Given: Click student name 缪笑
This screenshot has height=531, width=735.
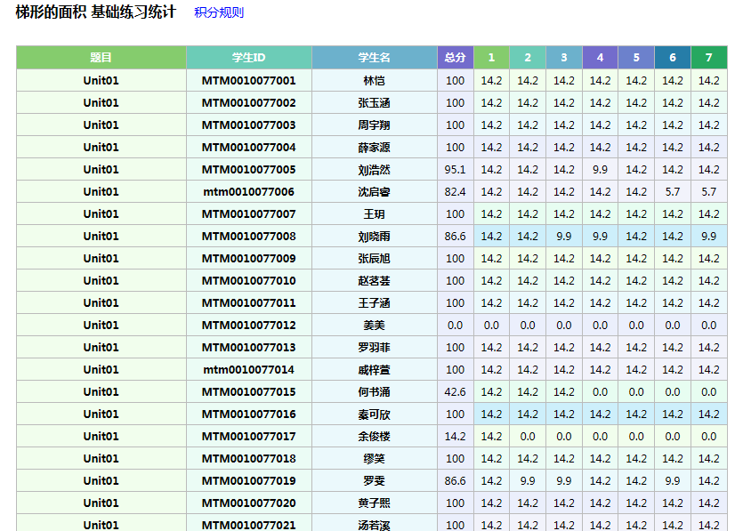Looking at the screenshot, I should tap(374, 458).
